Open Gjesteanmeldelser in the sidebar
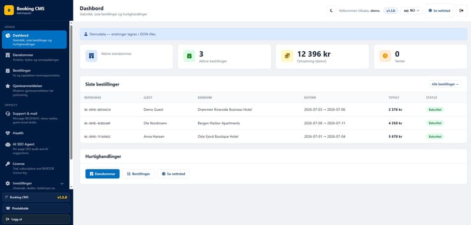 pos(34,90)
